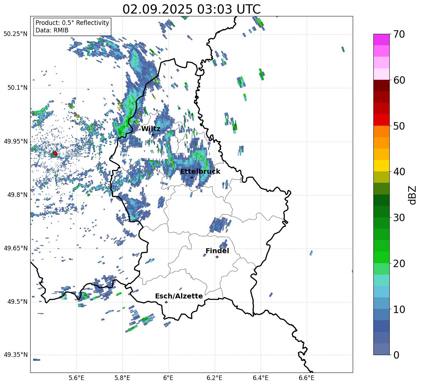Click the Findel cross marker

217,257
